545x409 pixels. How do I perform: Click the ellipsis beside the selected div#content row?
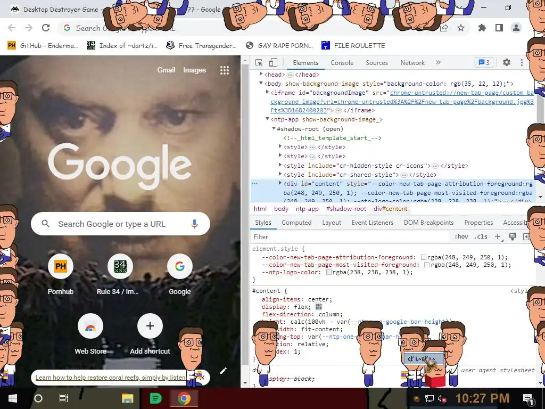[254, 183]
